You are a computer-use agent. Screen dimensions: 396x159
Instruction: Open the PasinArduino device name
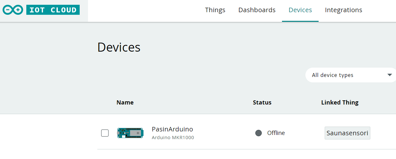pyautogui.click(x=172, y=129)
